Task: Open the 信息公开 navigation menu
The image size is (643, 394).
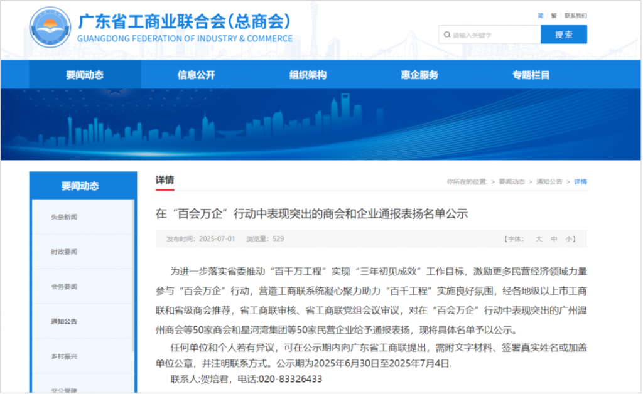Action: [197, 75]
